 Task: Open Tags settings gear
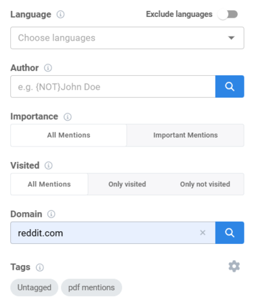(x=234, y=266)
